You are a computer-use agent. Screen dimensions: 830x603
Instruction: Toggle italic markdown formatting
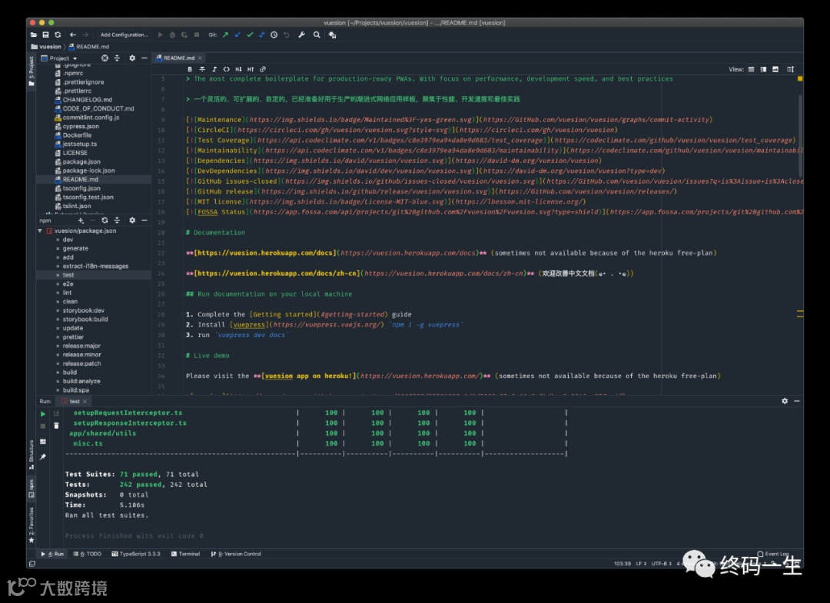[x=214, y=69]
